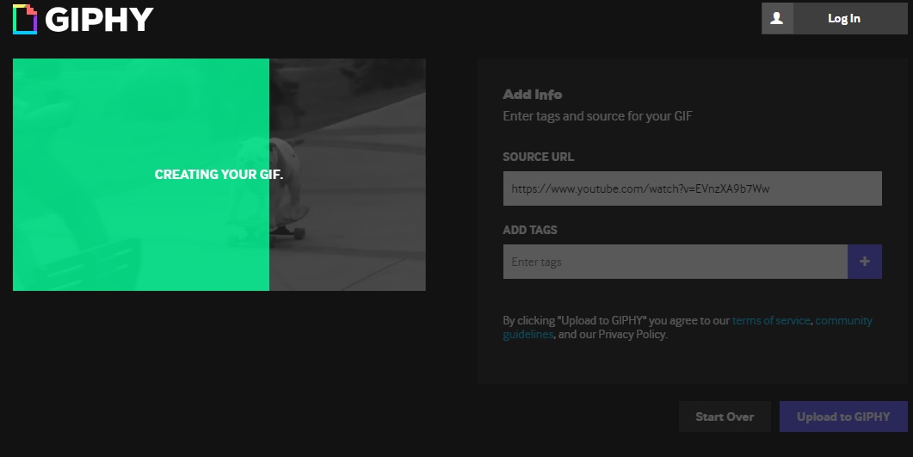Click the CREATING YOUR GIF message
913x457 pixels.
(x=219, y=175)
